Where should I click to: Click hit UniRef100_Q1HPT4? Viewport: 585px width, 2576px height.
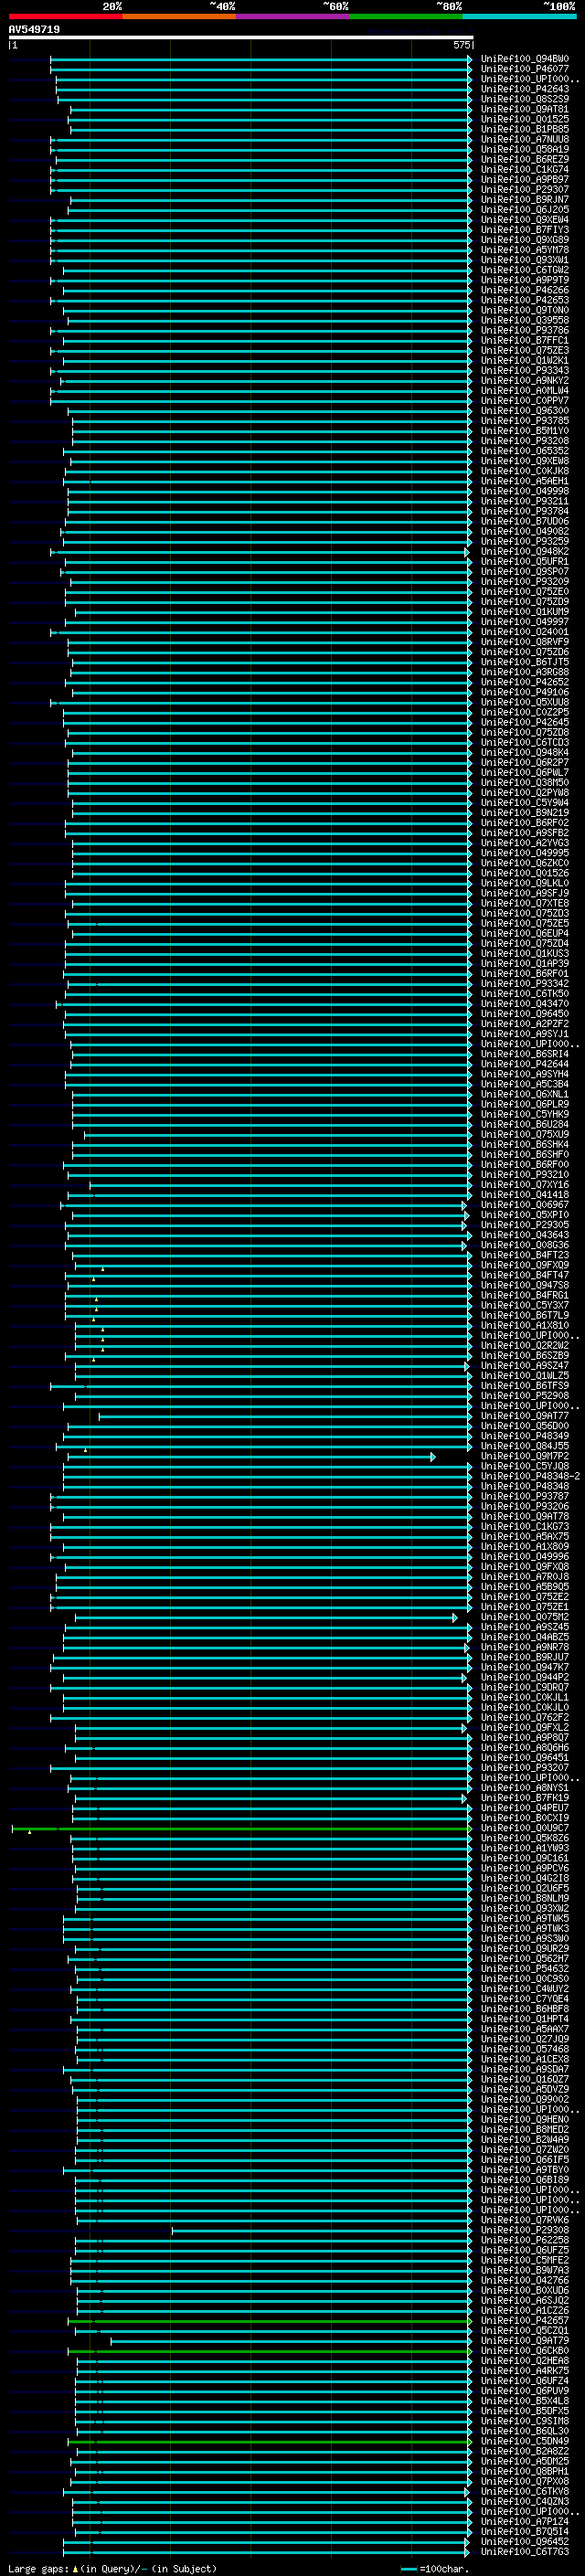524,2020
